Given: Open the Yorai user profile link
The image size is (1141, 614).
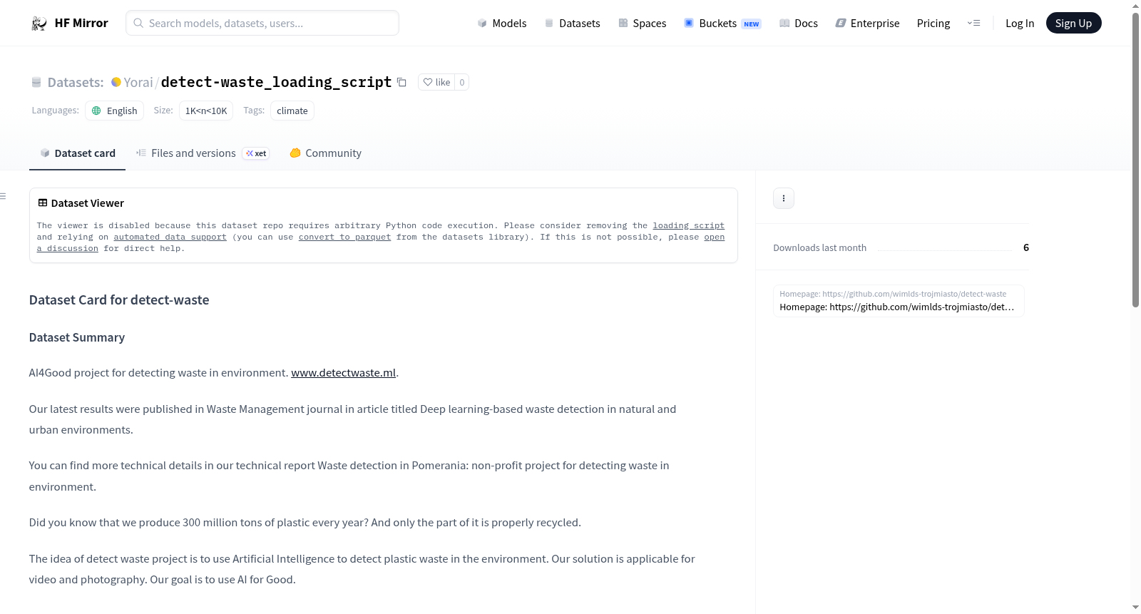Looking at the screenshot, I should 138,82.
